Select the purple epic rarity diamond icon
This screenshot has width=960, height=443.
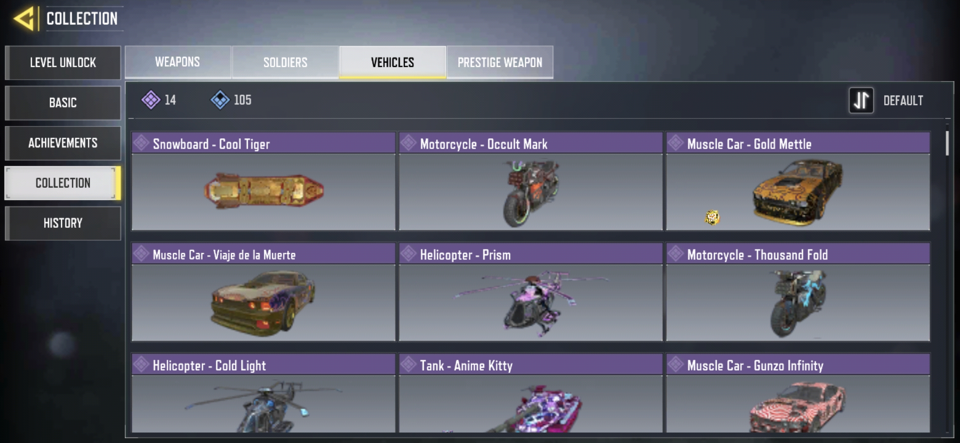point(151,100)
